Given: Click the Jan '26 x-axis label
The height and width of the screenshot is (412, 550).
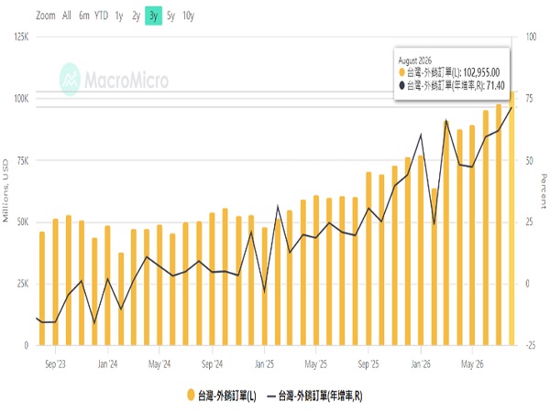Looking at the screenshot, I should 421,364.
